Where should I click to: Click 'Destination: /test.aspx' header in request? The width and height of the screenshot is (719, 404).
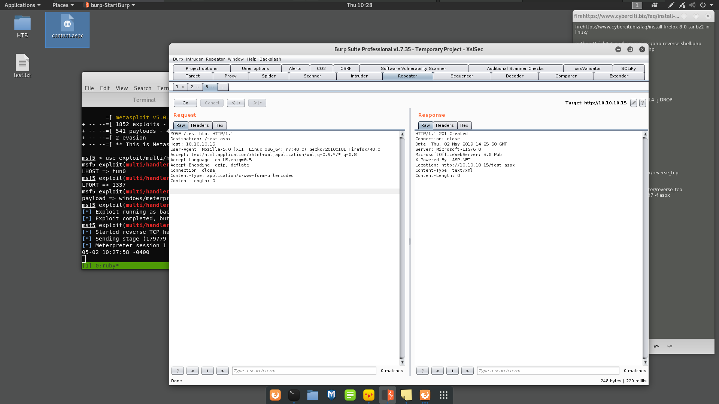(x=201, y=139)
